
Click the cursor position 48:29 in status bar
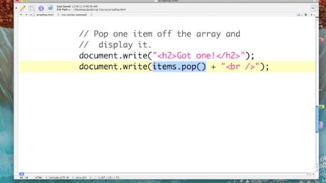tap(24, 177)
